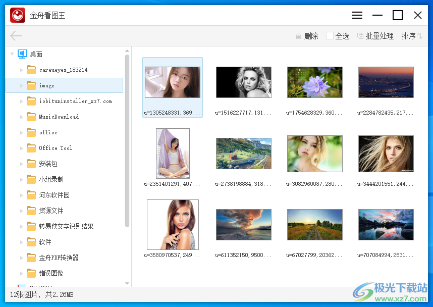The height and width of the screenshot is (307, 433).
Task: Toggle the 全选 select-all checkbox
Action: (x=330, y=36)
